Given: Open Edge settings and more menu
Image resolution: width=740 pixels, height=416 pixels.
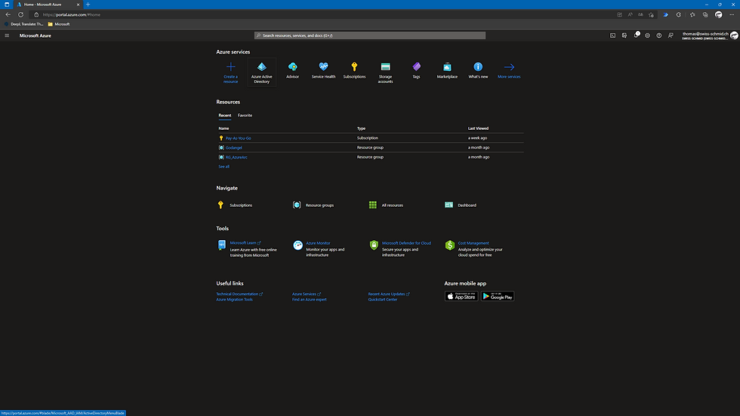Looking at the screenshot, I should click(x=732, y=14).
